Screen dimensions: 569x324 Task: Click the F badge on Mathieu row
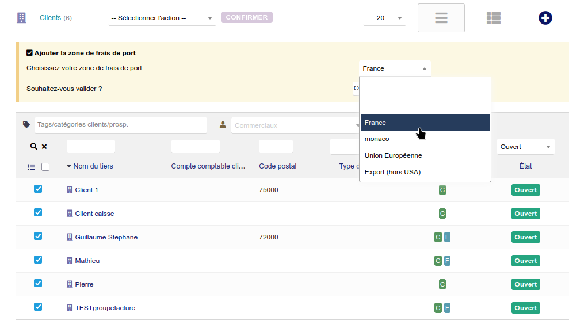(x=447, y=261)
